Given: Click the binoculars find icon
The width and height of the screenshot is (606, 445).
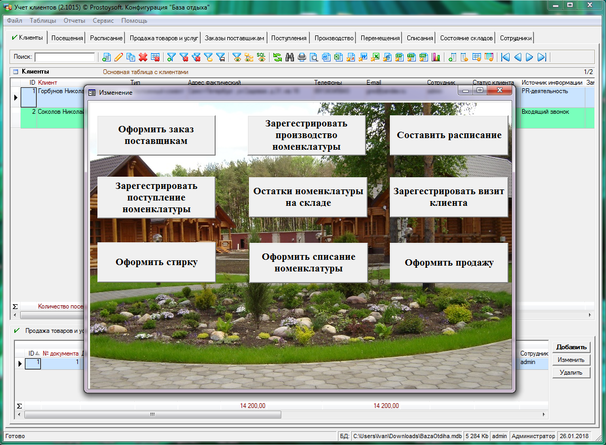Looking at the screenshot, I should (290, 57).
